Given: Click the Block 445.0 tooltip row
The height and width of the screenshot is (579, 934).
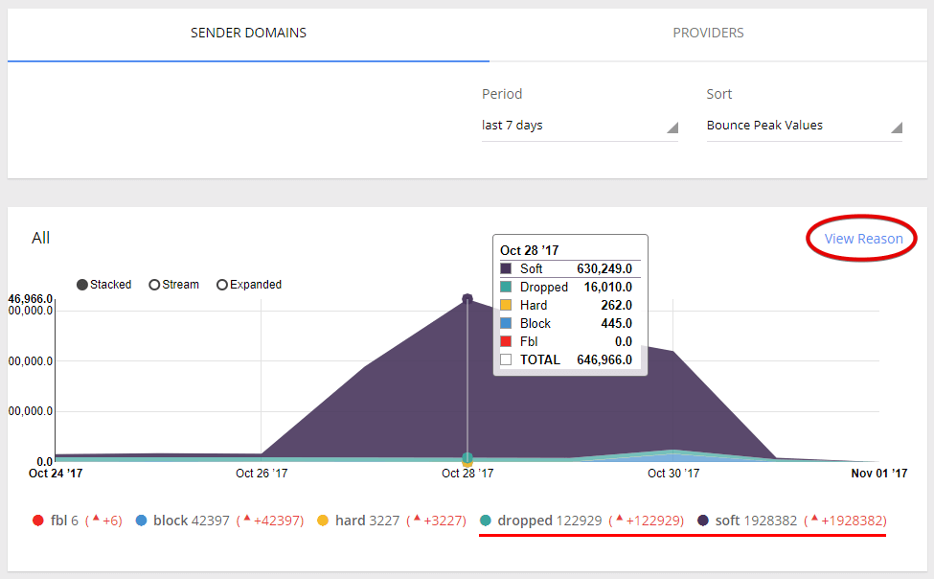Looking at the screenshot, I should tap(570, 324).
